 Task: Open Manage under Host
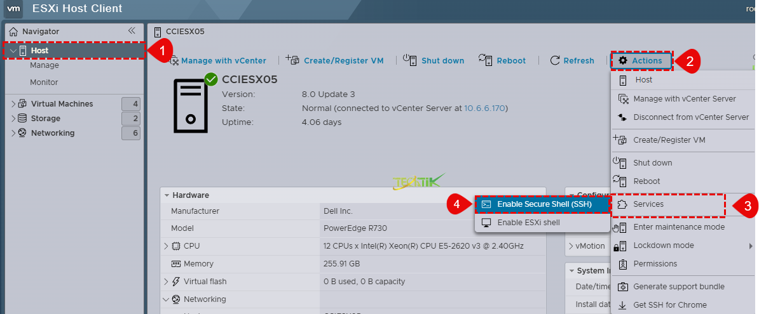[44, 65]
